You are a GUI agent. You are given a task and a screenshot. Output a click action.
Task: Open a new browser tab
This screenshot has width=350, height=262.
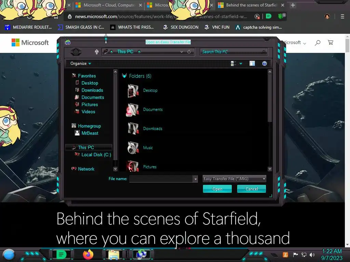click(x=293, y=5)
